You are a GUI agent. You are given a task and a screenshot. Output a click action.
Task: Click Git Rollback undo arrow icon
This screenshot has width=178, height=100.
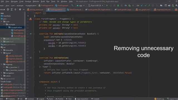click(157, 6)
